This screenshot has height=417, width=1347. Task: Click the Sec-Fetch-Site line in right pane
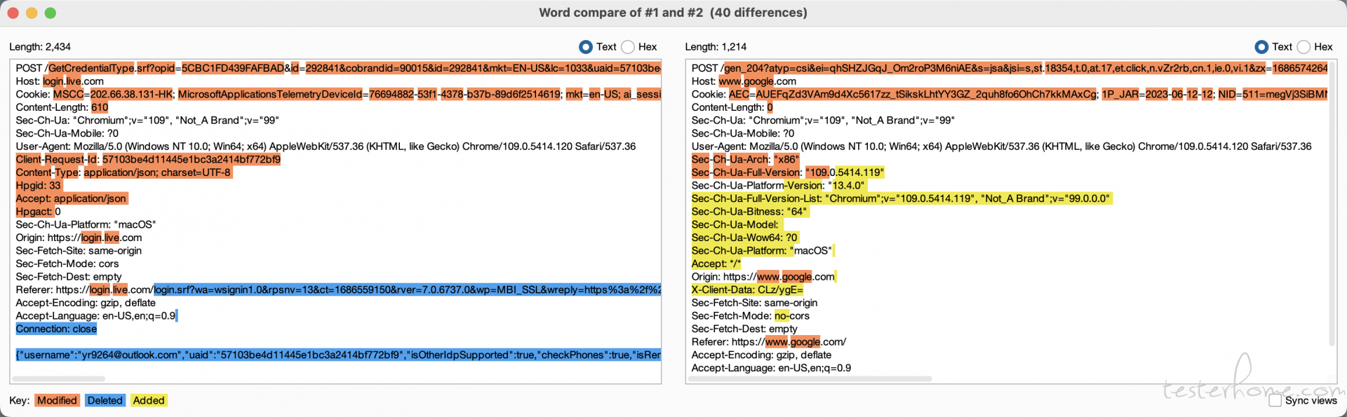[x=754, y=303]
